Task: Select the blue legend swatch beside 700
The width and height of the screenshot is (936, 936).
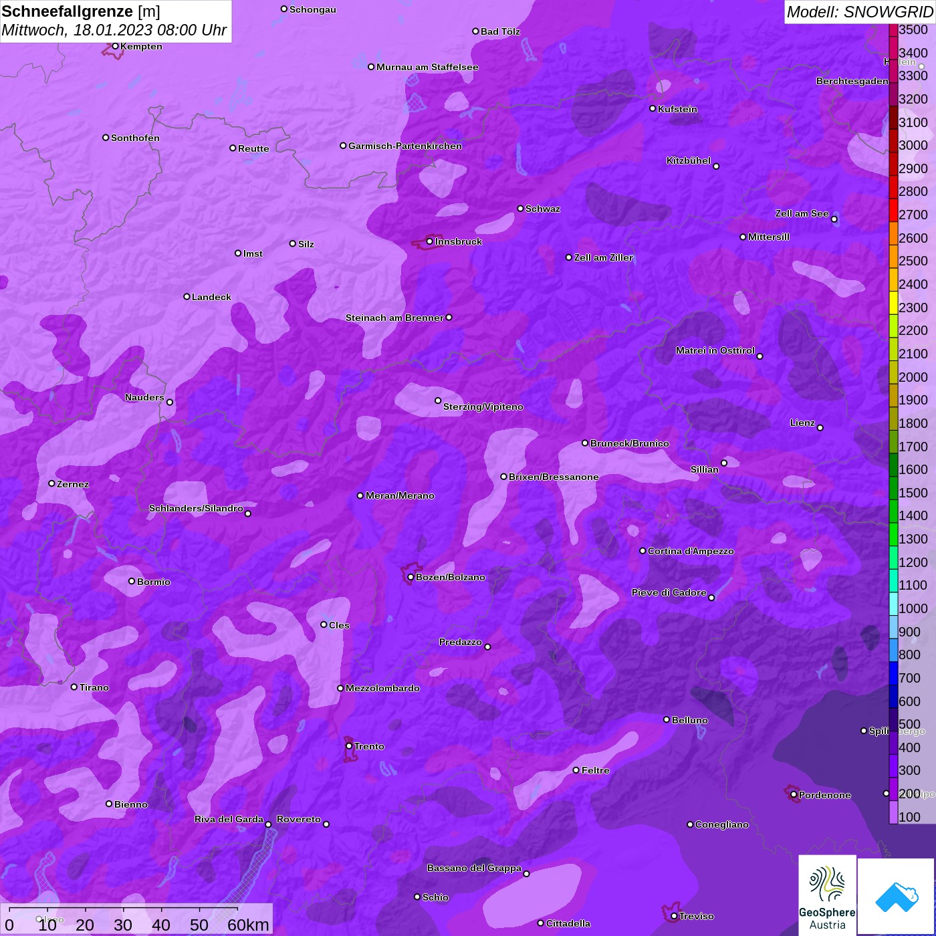Action: tap(893, 673)
